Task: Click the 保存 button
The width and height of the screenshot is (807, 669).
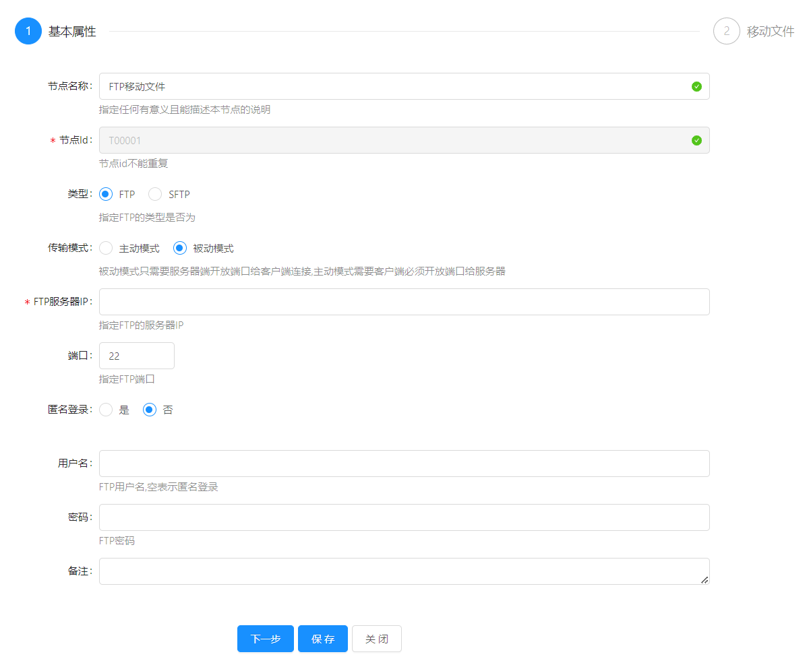Action: (x=323, y=639)
